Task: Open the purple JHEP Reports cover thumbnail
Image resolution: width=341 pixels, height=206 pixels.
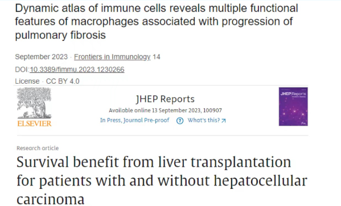Action: [x=293, y=106]
